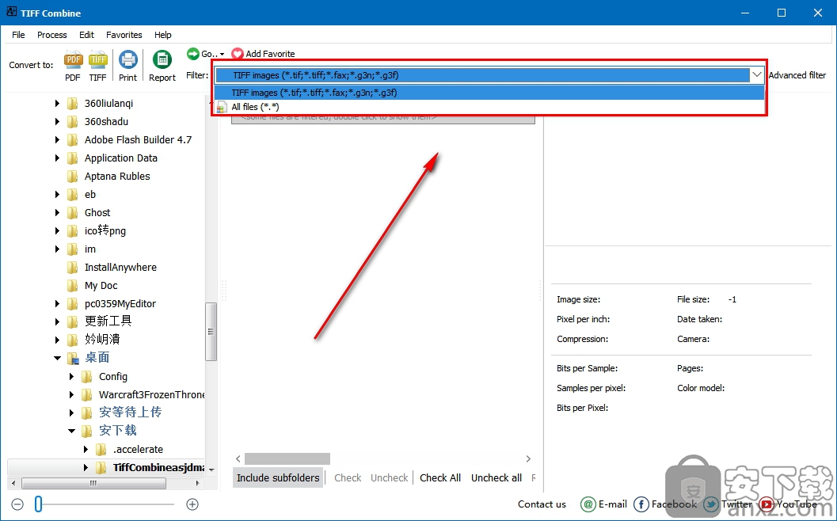Click the folder tree vertical scrollbar thumb
Screen dimensions: 837x521
211,332
